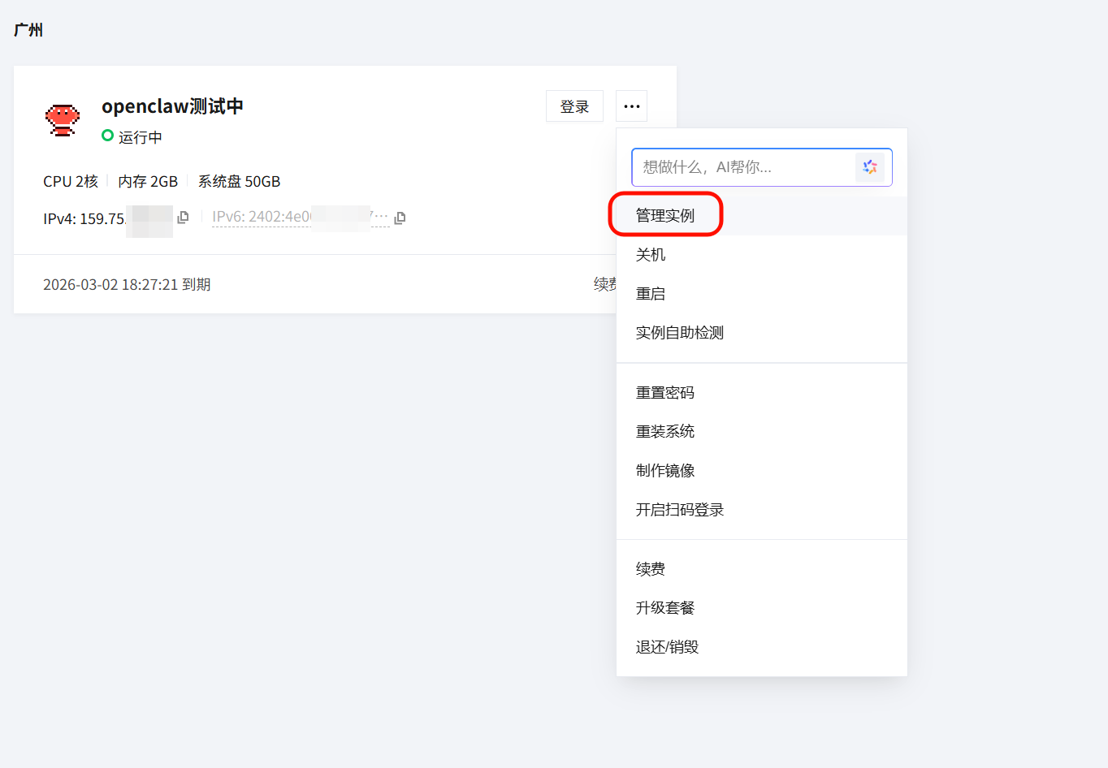Click the 系统盘 50GB spec text

coord(240,182)
